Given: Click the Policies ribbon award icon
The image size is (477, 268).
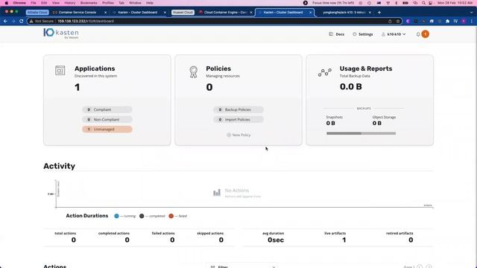Looking at the screenshot, I should coord(193,72).
